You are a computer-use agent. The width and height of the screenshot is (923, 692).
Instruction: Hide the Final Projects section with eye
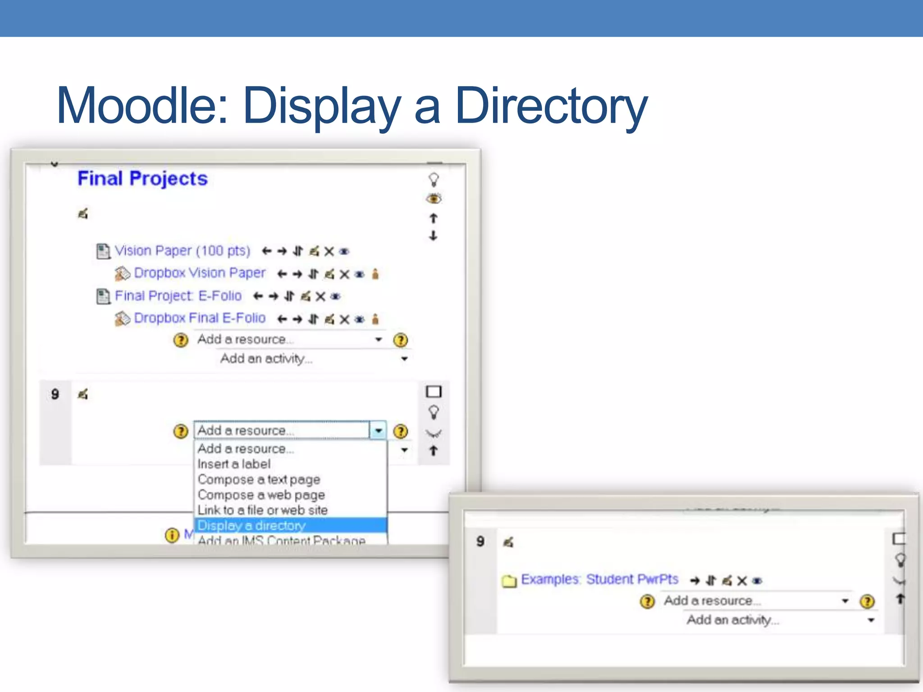tap(434, 198)
